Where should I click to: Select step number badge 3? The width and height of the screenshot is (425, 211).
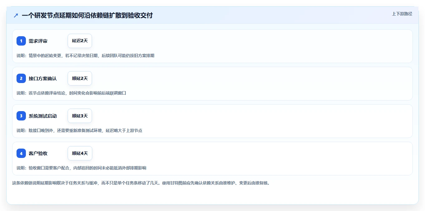(21, 116)
